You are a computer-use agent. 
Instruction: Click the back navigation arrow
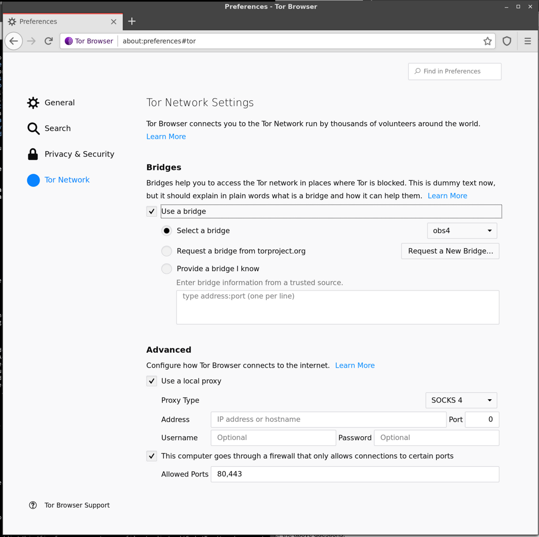pyautogui.click(x=14, y=41)
